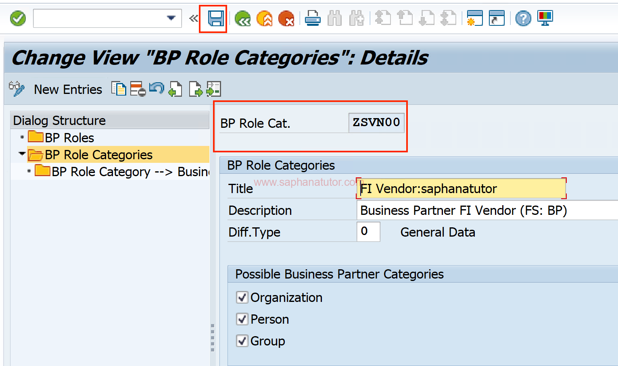
Task: Click the General Data text label
Action: pyautogui.click(x=438, y=232)
